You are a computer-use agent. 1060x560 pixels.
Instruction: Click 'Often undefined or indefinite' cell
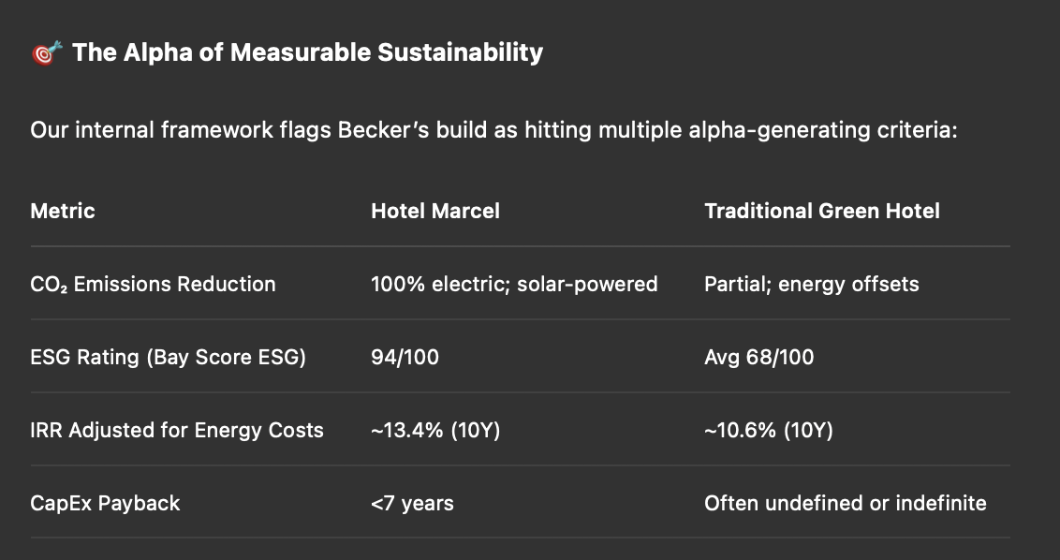coord(846,503)
